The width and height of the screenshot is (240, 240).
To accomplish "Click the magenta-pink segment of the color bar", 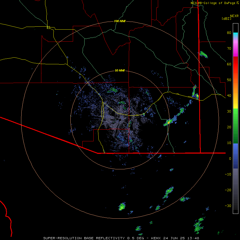I will pyautogui.click(x=235, y=48).
